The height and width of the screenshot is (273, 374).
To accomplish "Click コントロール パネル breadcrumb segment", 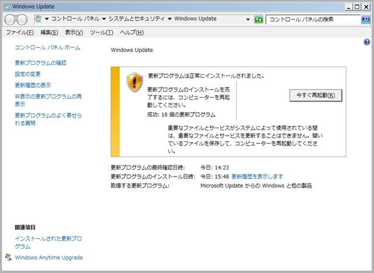I will click(x=75, y=19).
